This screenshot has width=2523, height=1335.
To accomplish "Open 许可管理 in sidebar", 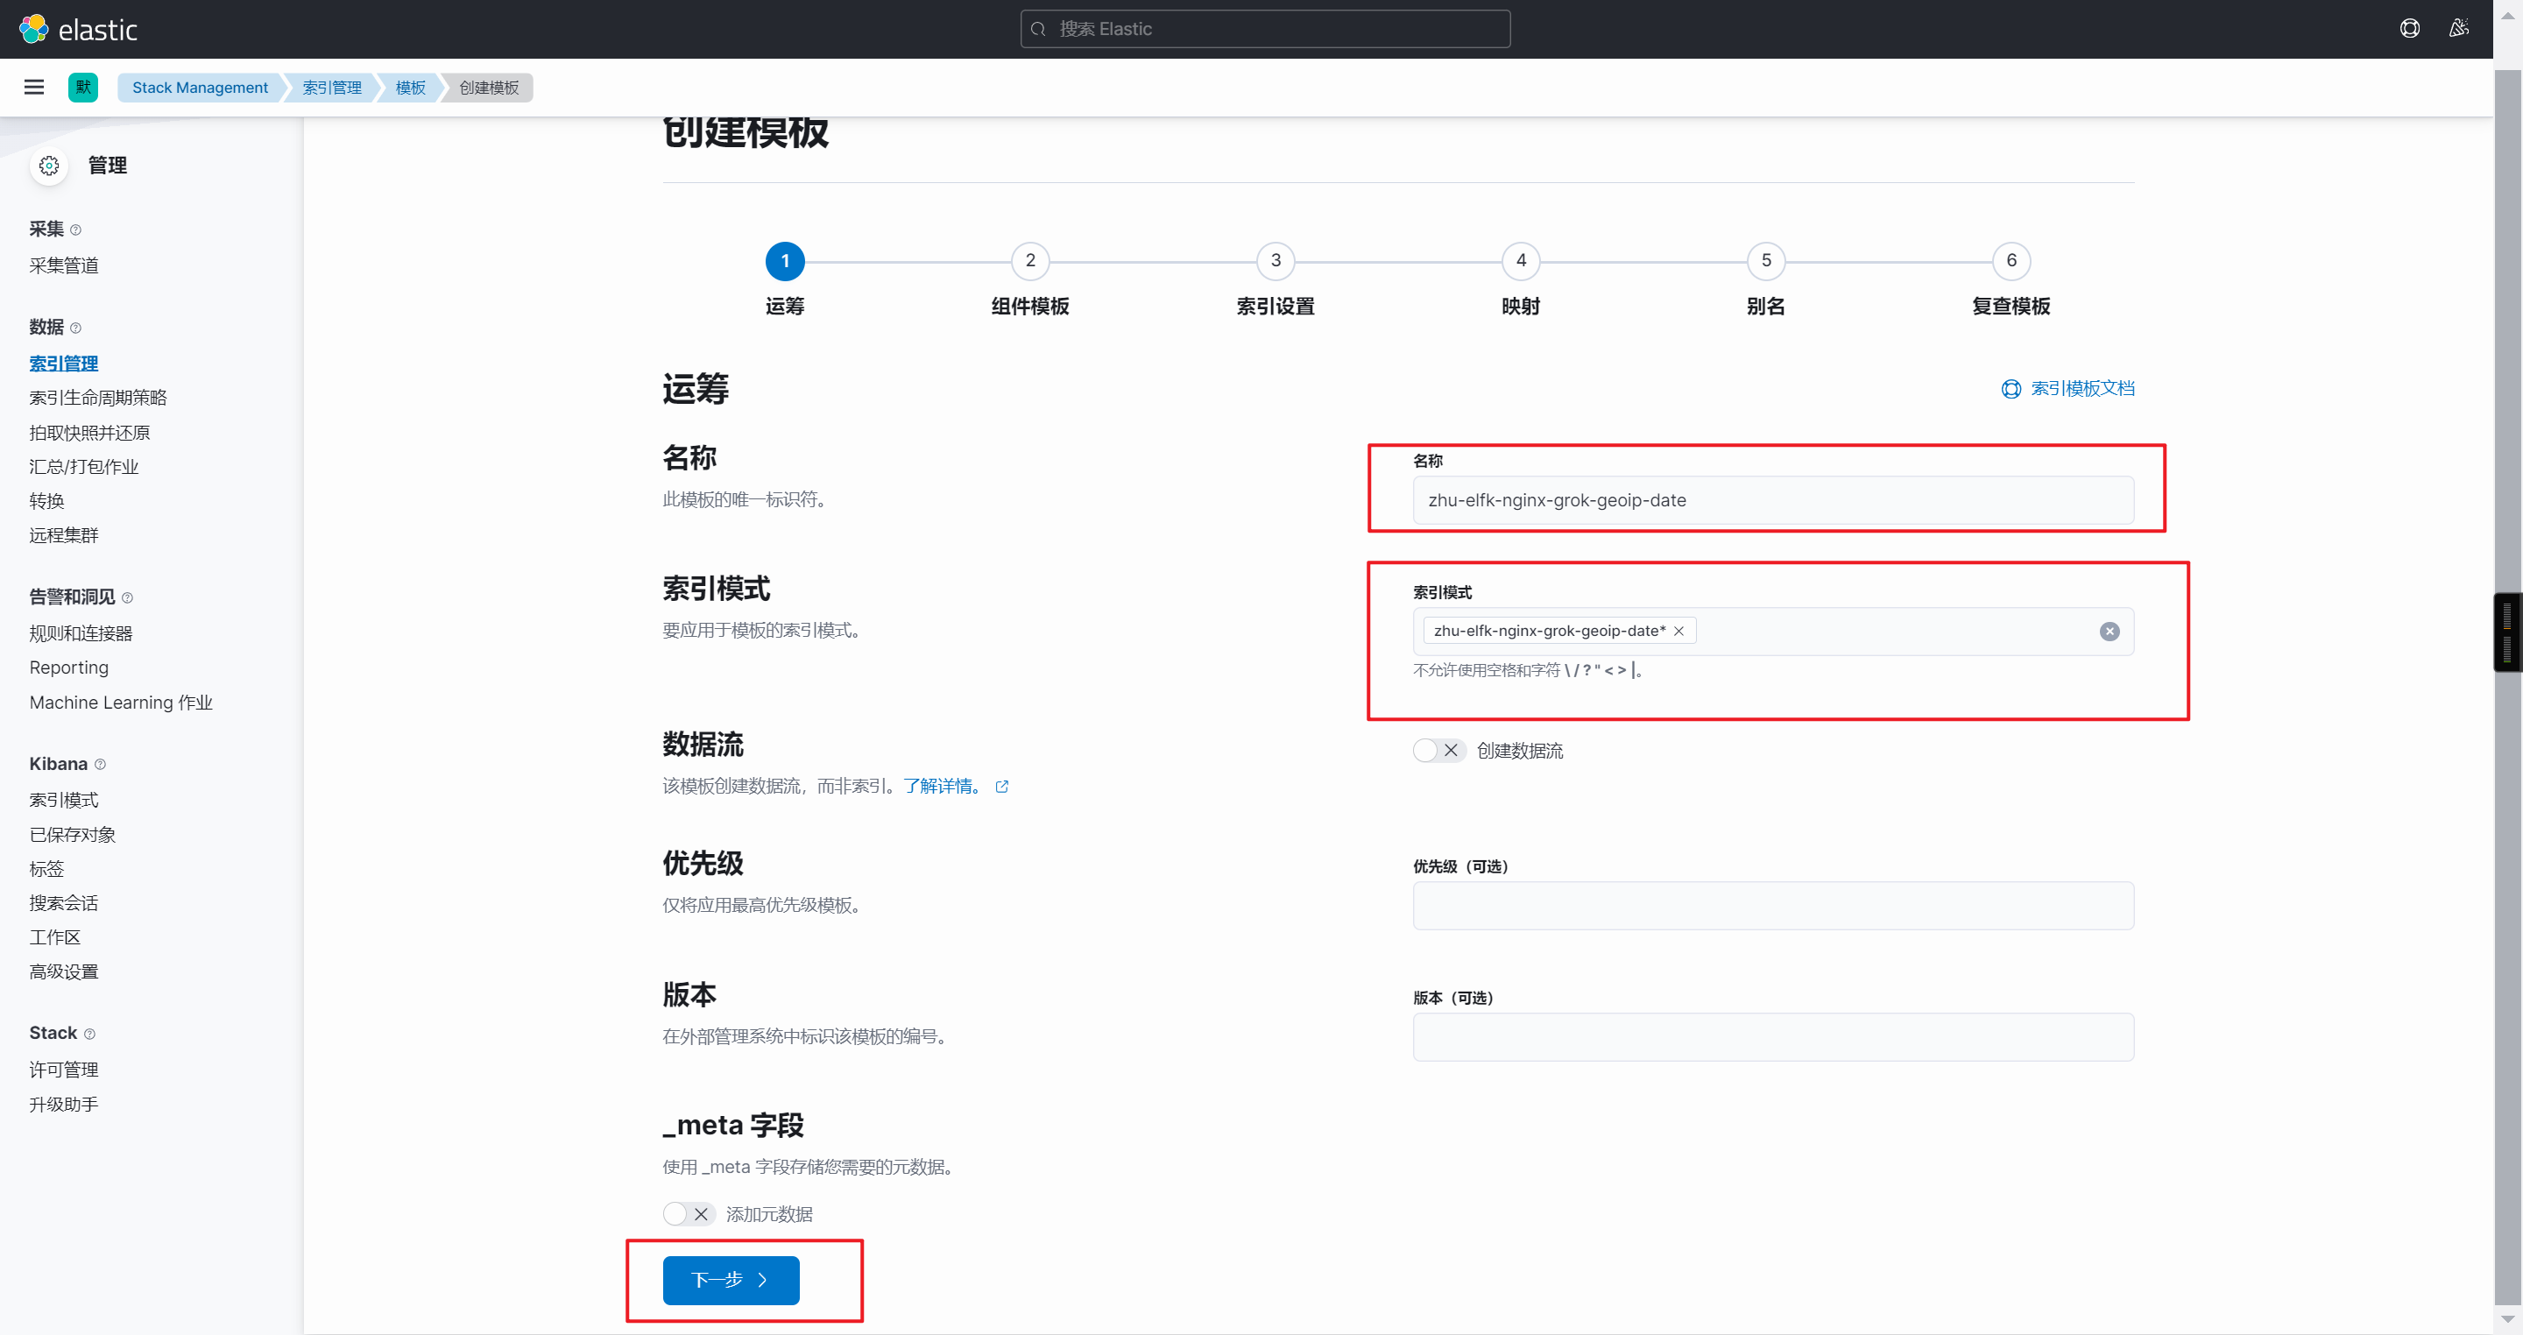I will click(x=64, y=1070).
